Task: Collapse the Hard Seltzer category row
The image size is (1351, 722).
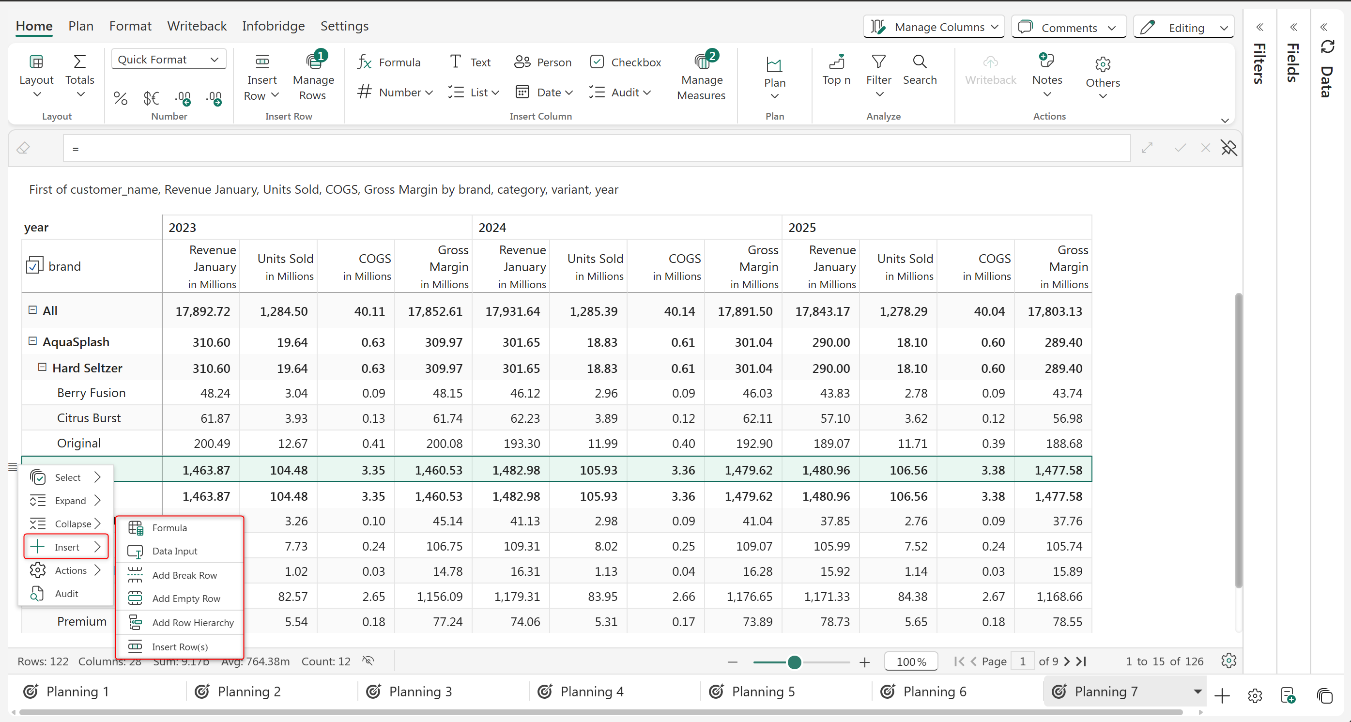Action: (43, 367)
